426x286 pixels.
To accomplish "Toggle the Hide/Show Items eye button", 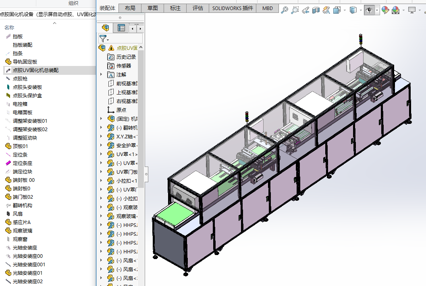I will pyautogui.click(x=369, y=10).
